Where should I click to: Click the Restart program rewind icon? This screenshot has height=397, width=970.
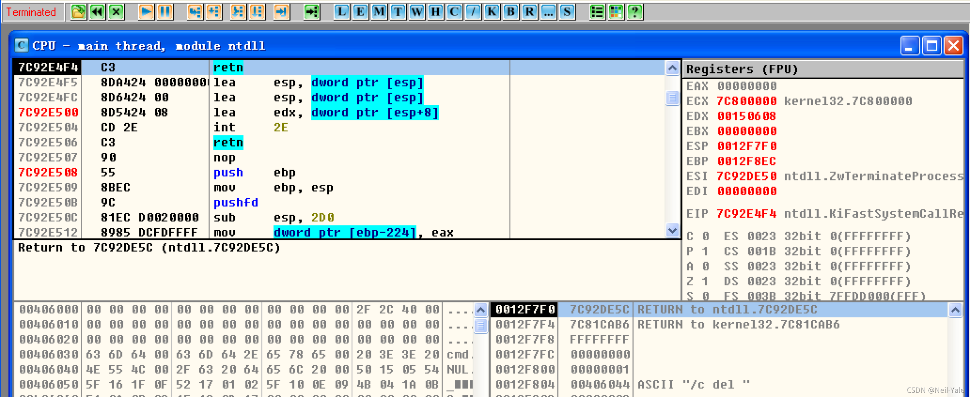coord(97,12)
